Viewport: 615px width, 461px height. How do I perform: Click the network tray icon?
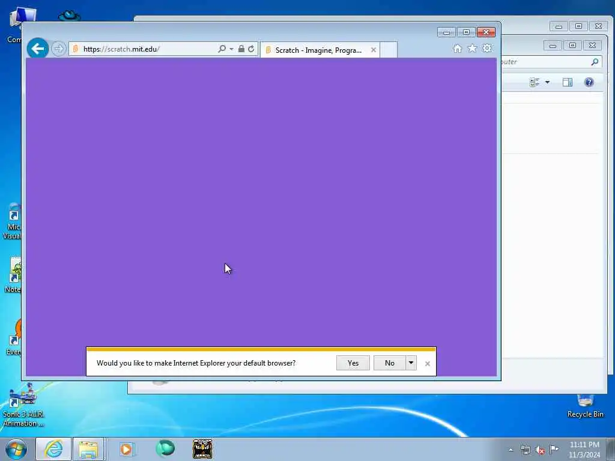point(526,450)
